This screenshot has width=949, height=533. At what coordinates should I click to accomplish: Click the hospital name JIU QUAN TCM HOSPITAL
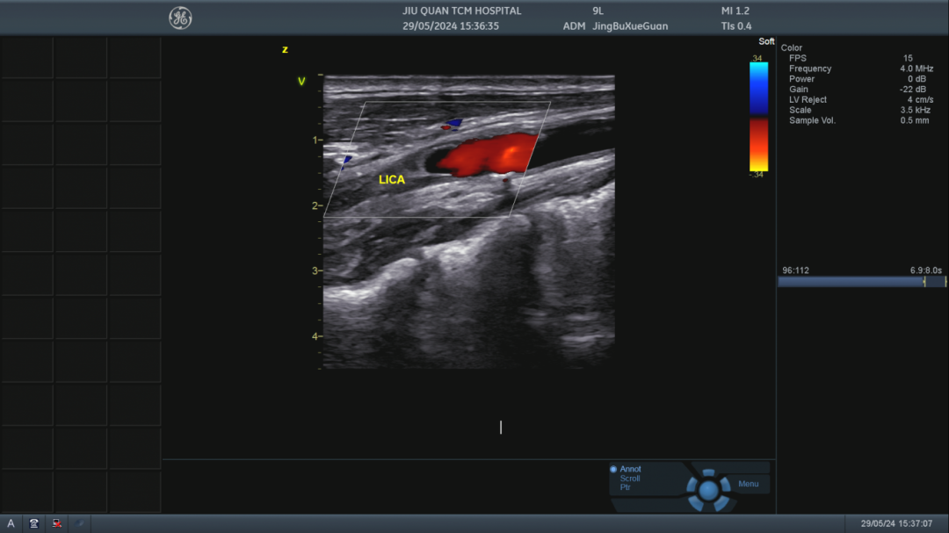pyautogui.click(x=462, y=11)
